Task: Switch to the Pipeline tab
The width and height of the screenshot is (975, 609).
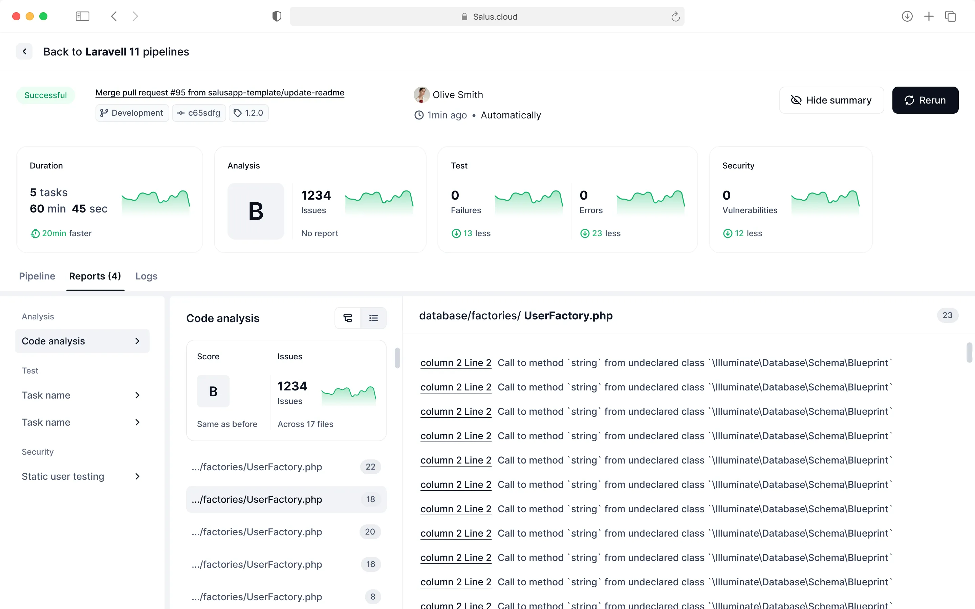Action: coord(37,276)
